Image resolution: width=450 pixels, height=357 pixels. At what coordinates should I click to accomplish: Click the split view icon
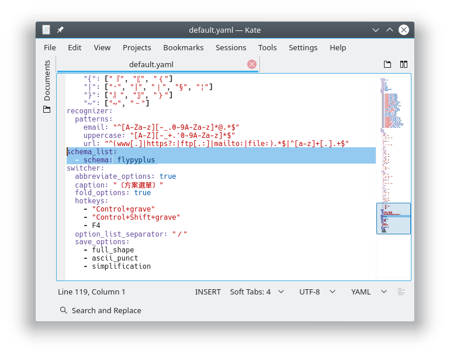point(403,64)
